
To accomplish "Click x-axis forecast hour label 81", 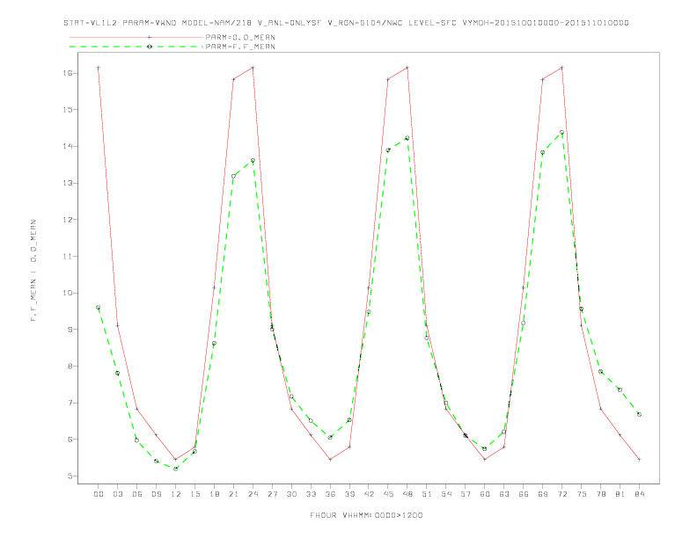I will (x=620, y=494).
